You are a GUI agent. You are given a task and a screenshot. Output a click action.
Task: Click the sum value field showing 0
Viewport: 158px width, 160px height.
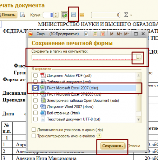click(x=105, y=15)
